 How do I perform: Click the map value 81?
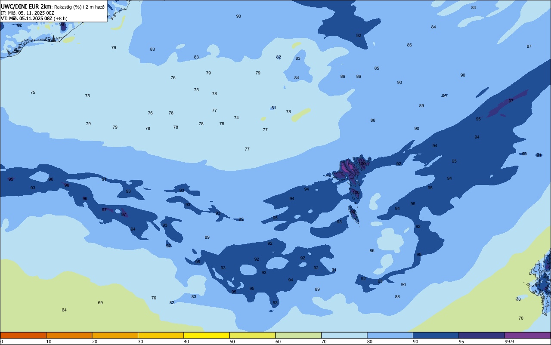274,108
